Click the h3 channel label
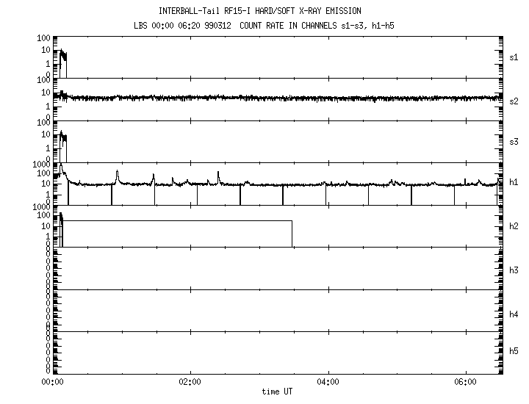Image resolution: width=529 pixels, height=404 pixels. [514, 270]
